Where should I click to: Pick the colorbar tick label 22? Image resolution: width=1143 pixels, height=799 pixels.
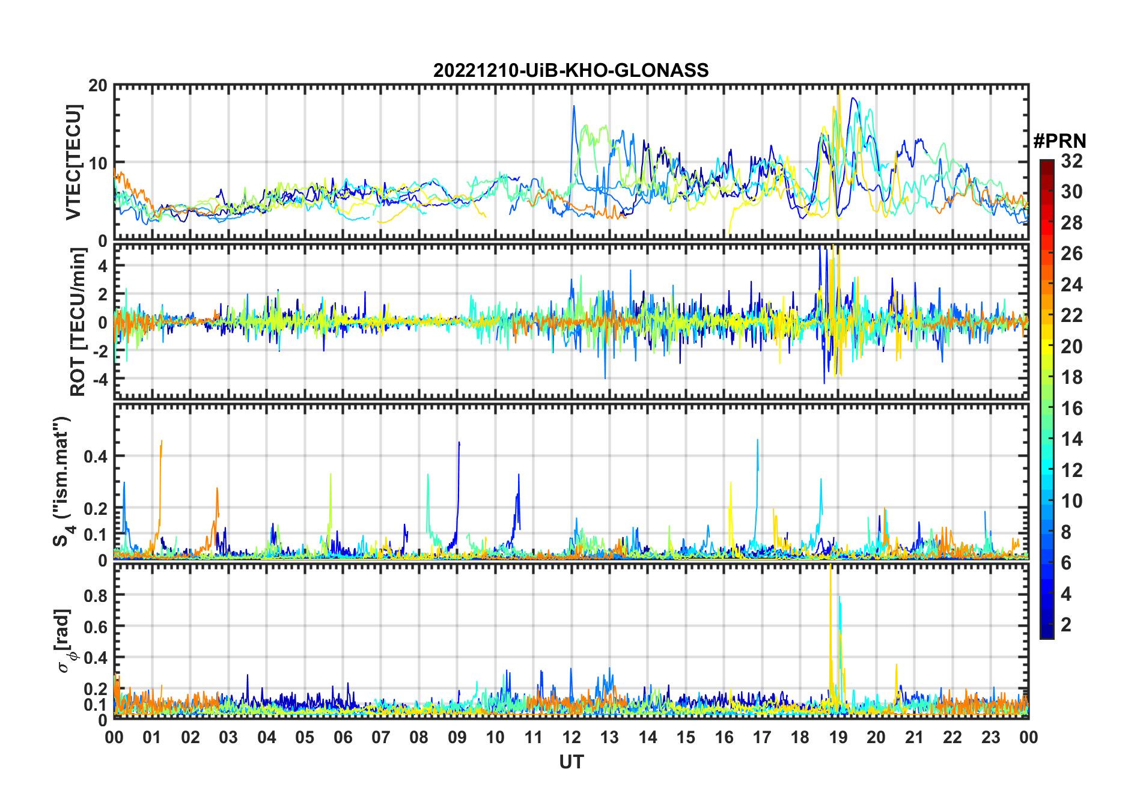[1071, 315]
